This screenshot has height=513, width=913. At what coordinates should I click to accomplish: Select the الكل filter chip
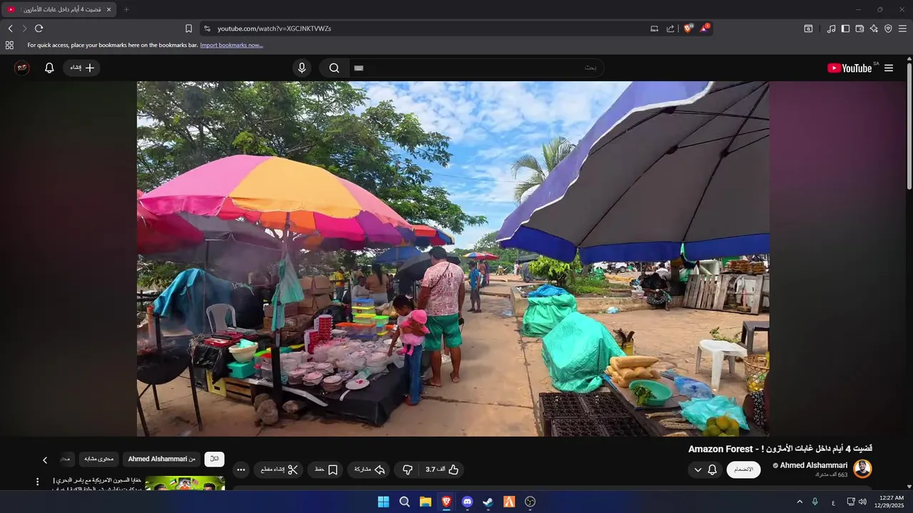pyautogui.click(x=214, y=459)
